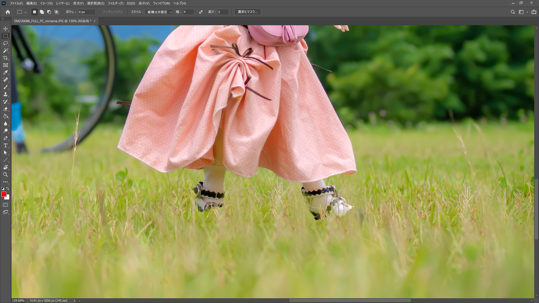Select the Type tool

5,145
